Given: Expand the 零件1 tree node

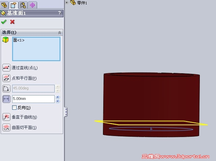Looking at the screenshot, I should pos(67,2).
